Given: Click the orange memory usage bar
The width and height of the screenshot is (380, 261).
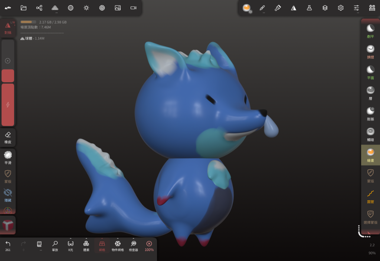Looking at the screenshot, I should coord(28,22).
